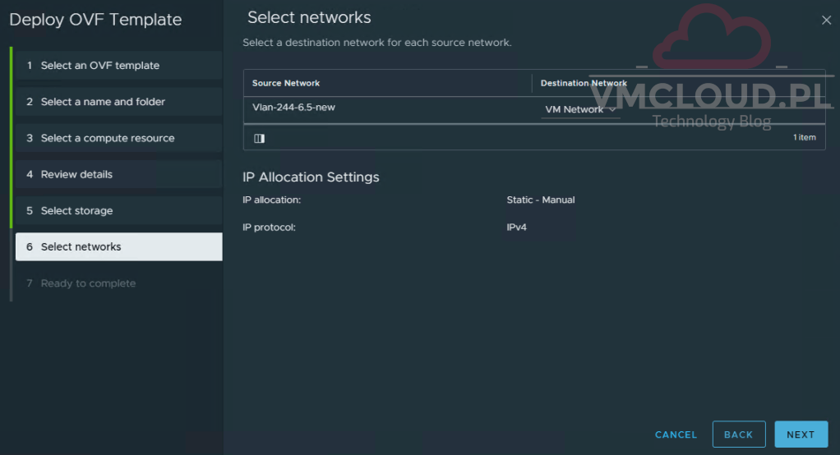
Task: Select the Vlan-244-6.5-new source network row
Action: tap(293, 108)
